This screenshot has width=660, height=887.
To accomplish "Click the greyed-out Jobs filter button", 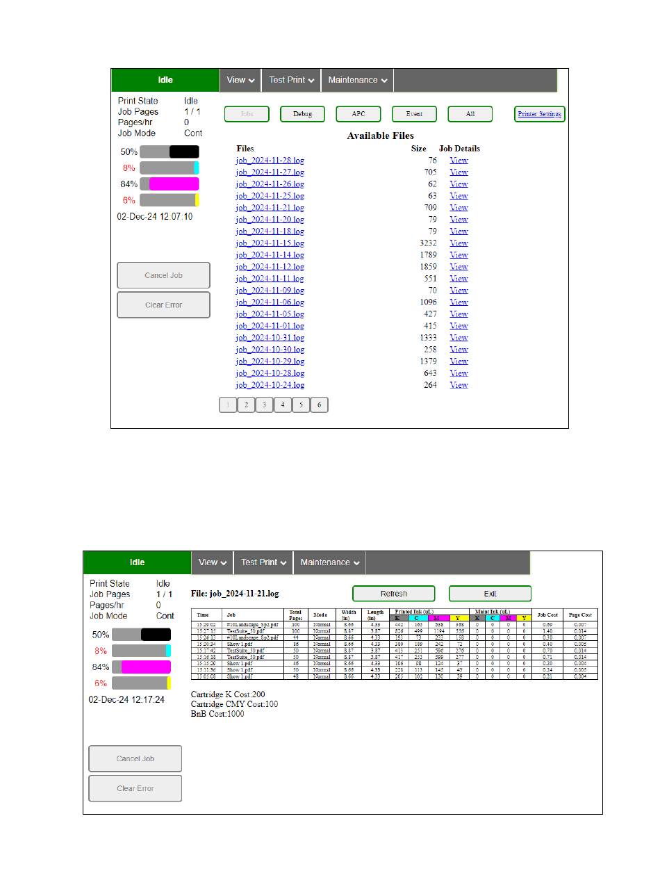I will [x=247, y=114].
